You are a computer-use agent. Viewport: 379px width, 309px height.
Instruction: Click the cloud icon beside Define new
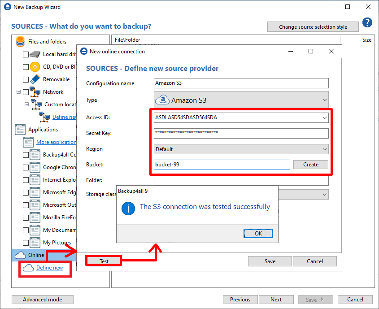(28, 268)
